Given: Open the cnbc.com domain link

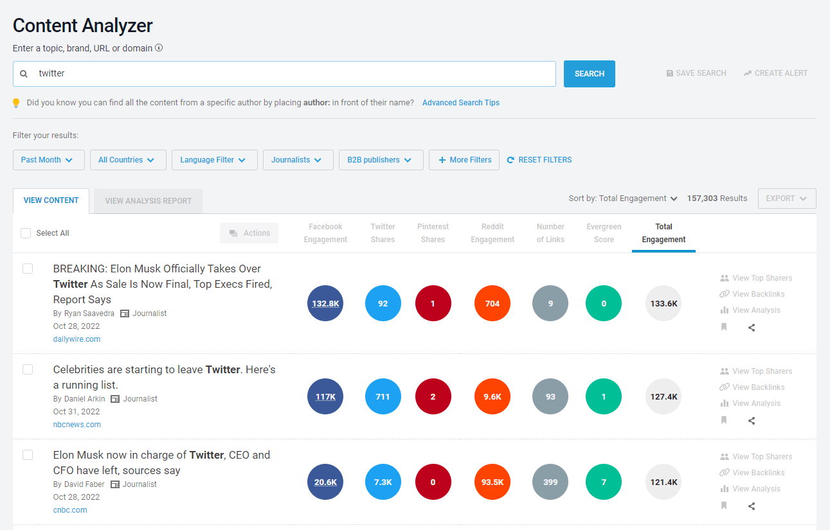Looking at the screenshot, I should click(x=70, y=510).
